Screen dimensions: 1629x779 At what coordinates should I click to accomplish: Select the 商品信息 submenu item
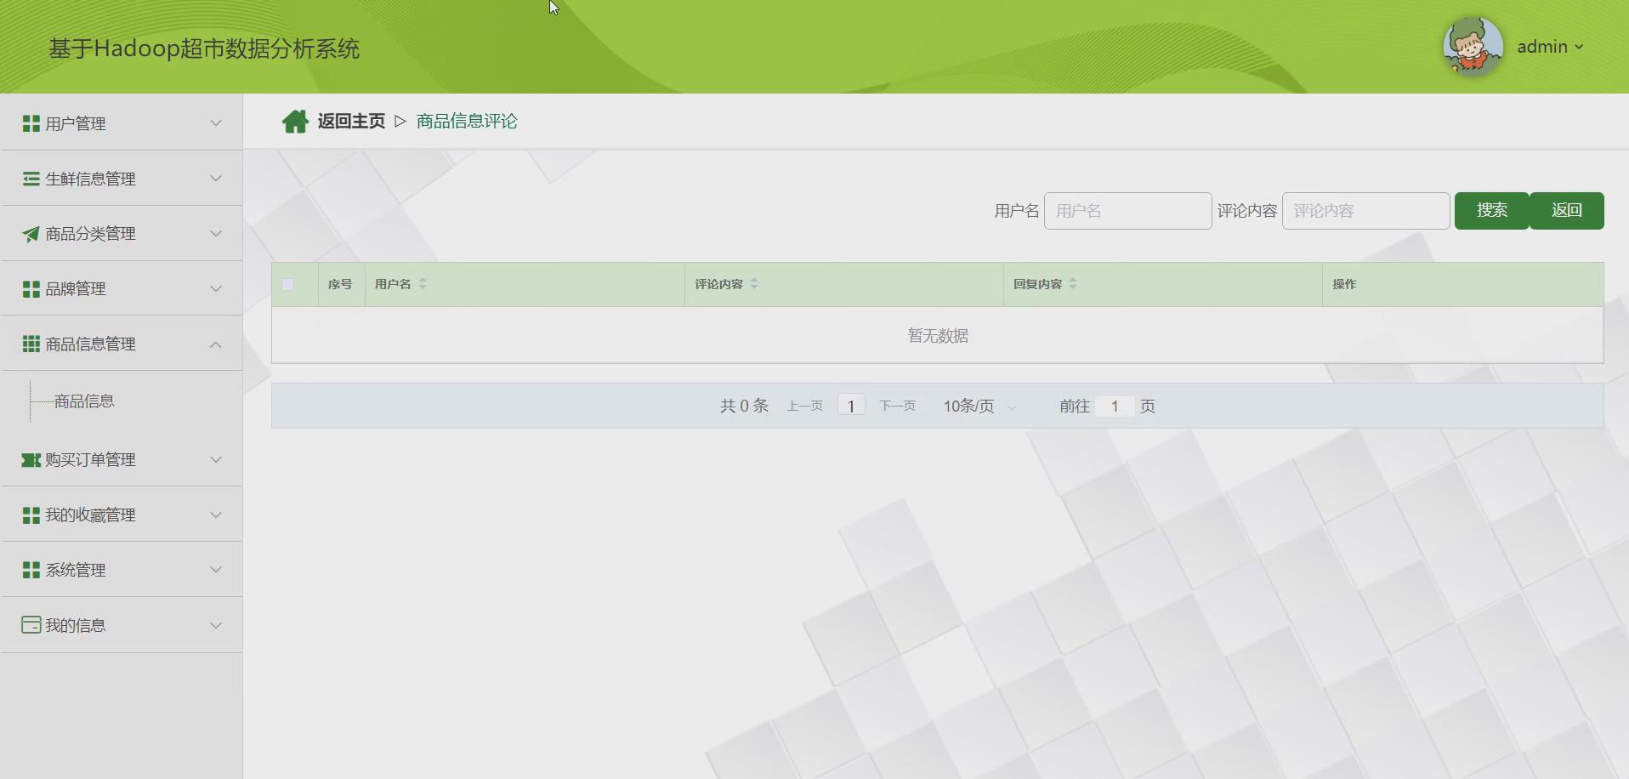(x=84, y=401)
